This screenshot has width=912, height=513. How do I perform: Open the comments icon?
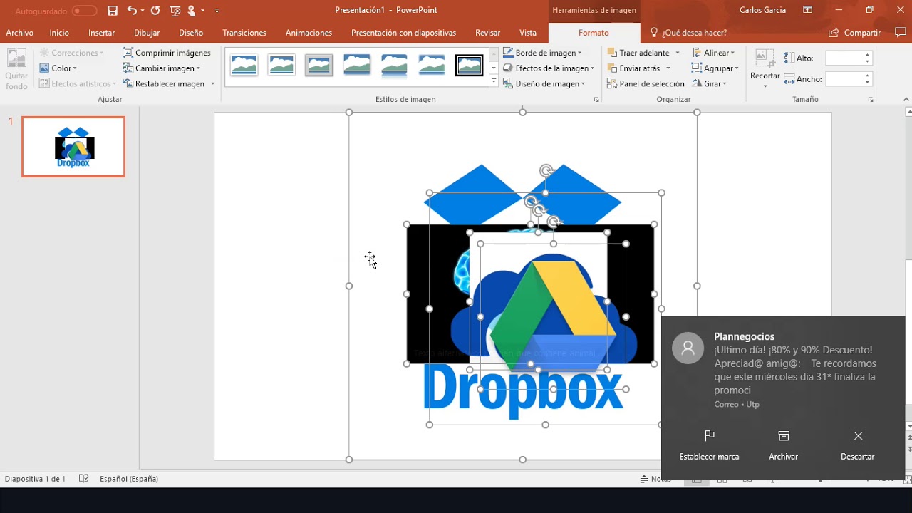[899, 33]
